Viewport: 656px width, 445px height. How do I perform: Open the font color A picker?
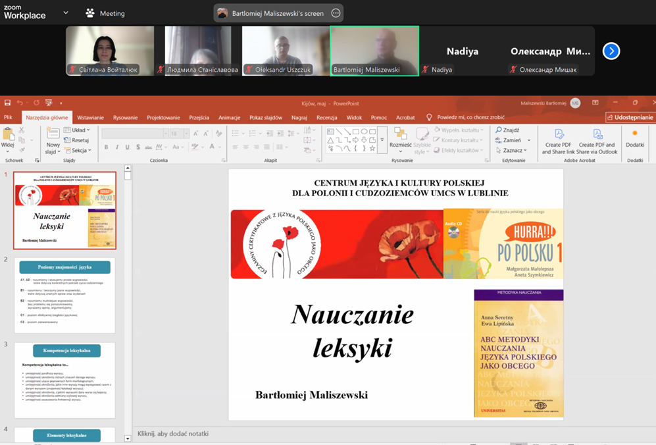tap(212, 147)
